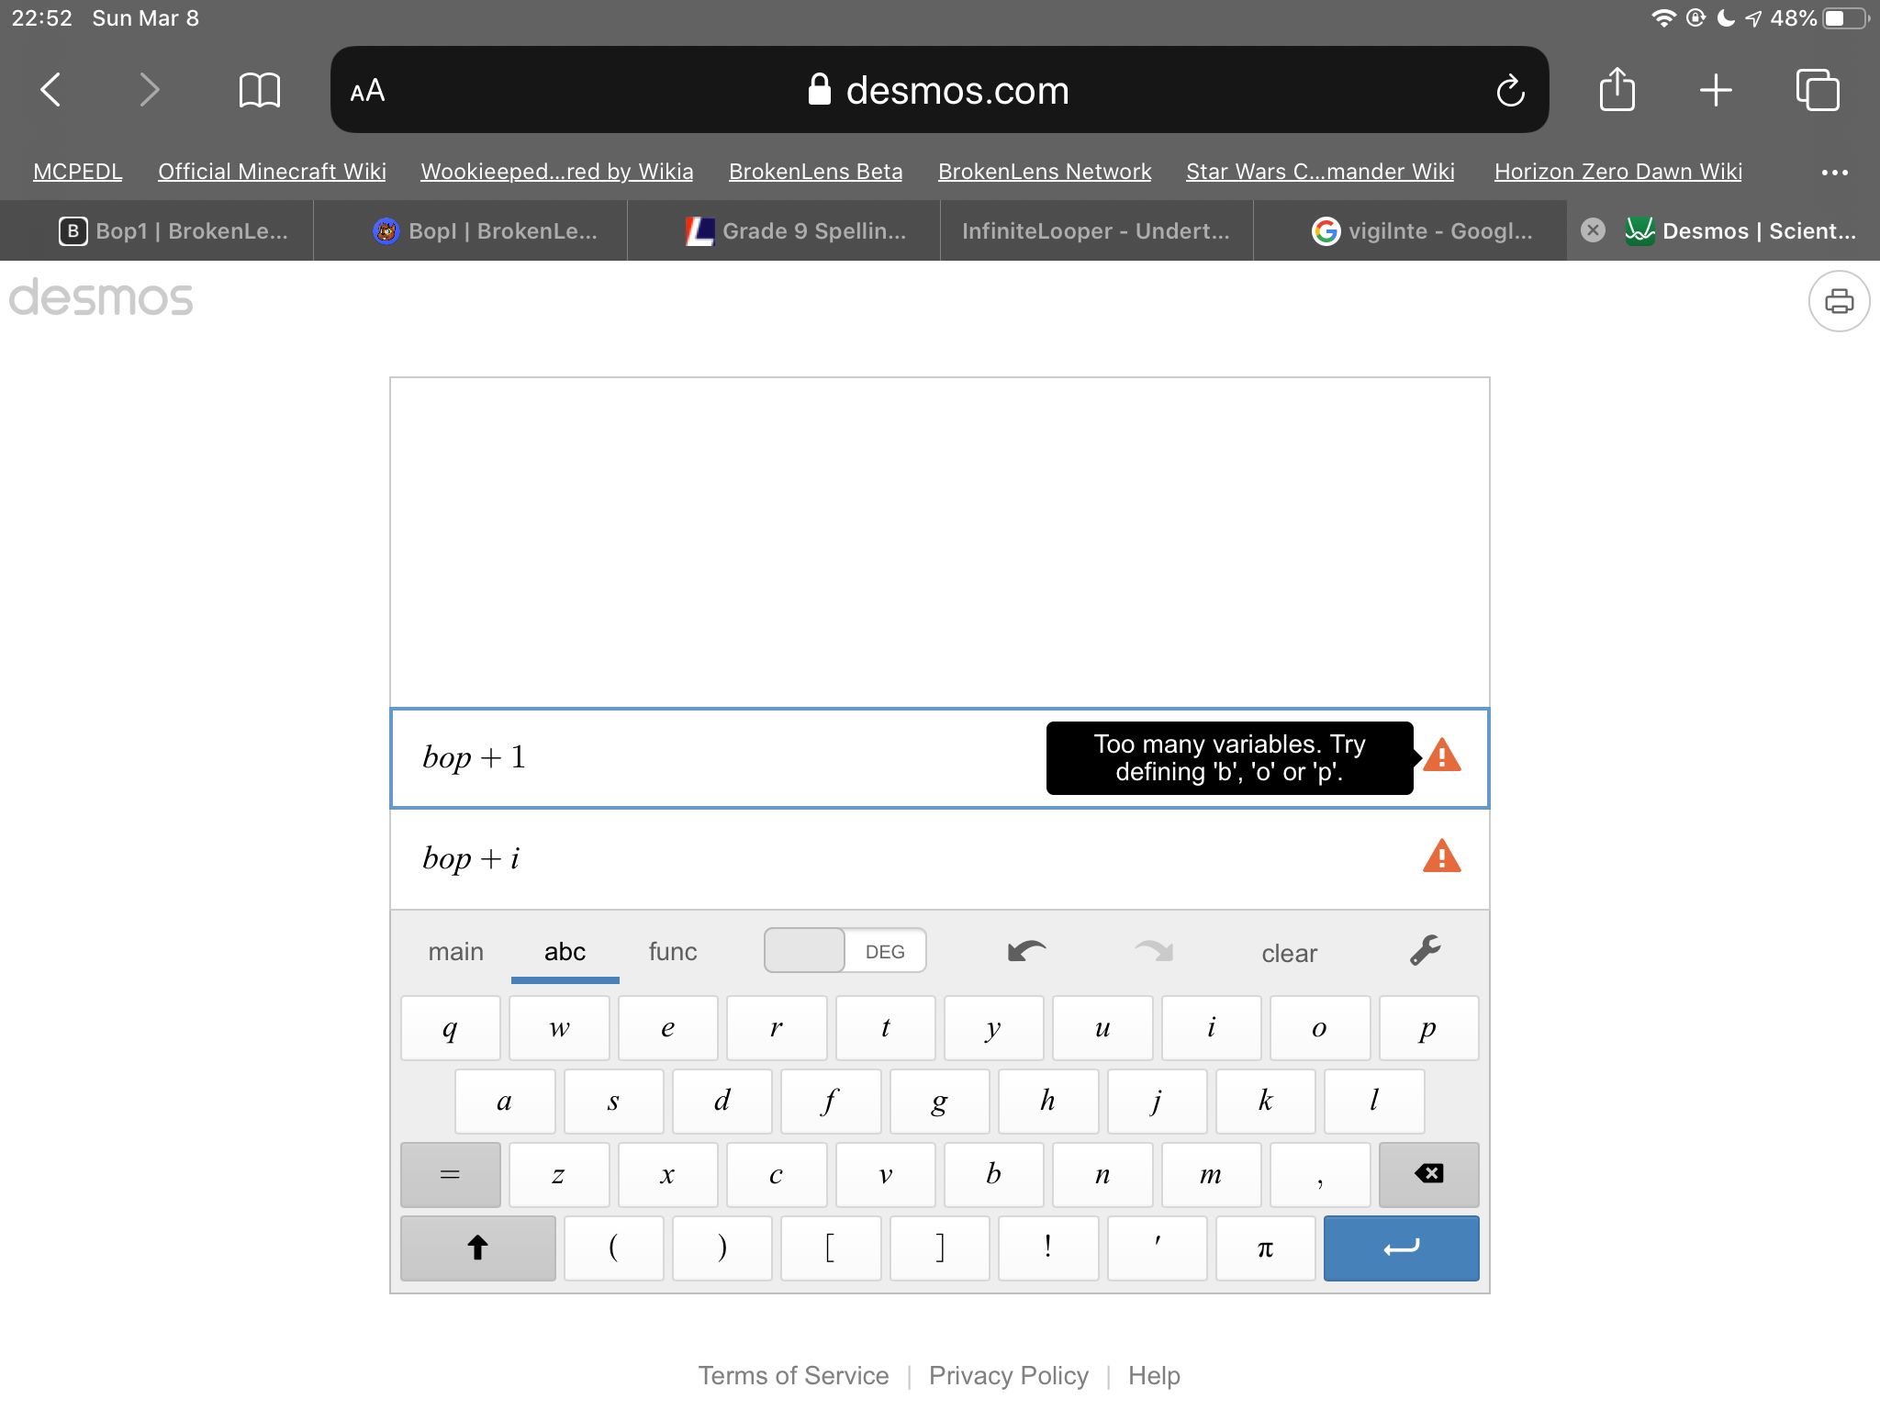Open the AA reader text menu
The image size is (1880, 1410).
[x=367, y=91]
